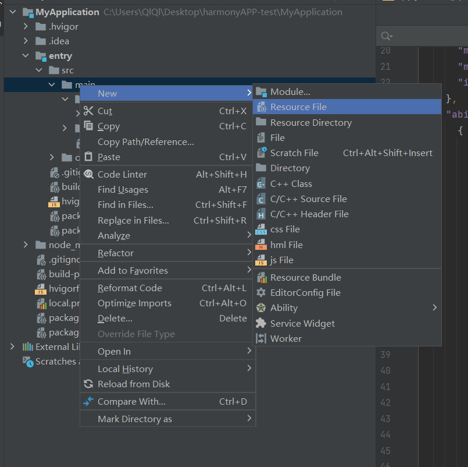Open the New submenu
This screenshot has width=468, height=467.
[x=166, y=93]
